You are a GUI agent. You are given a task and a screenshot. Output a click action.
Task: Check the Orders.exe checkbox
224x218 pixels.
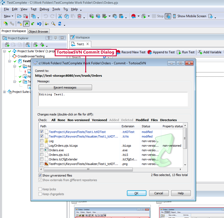point(42,150)
